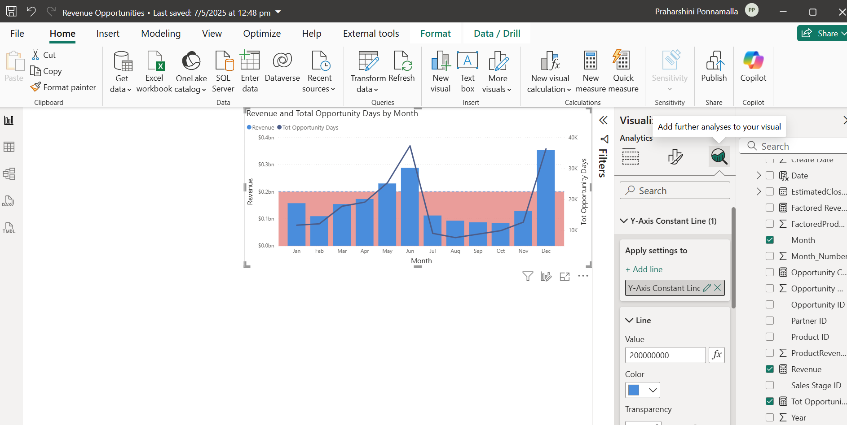Viewport: 847px width, 425px height.
Task: Click the Undo arrow icon
Action: (x=31, y=11)
